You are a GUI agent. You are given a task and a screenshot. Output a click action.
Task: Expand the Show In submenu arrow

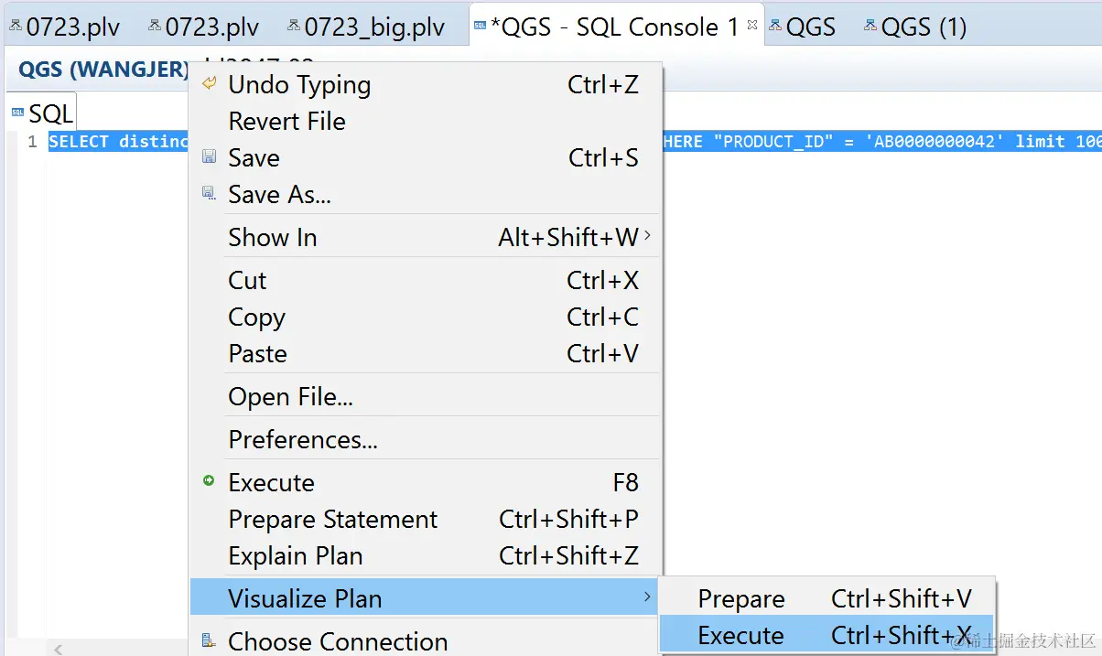click(648, 236)
